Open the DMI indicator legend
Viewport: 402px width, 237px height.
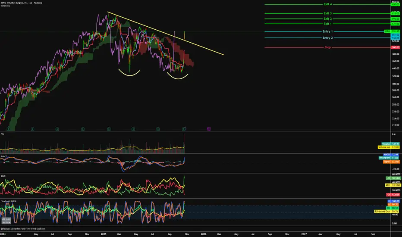(3, 175)
